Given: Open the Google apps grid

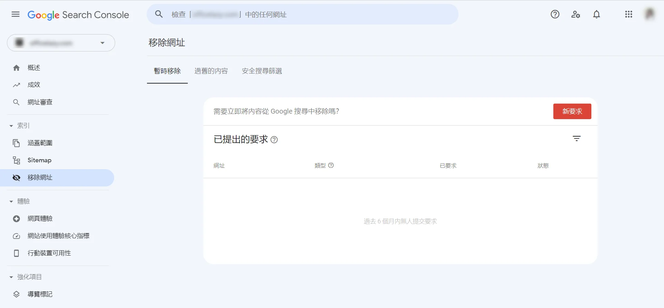Looking at the screenshot, I should 629,15.
